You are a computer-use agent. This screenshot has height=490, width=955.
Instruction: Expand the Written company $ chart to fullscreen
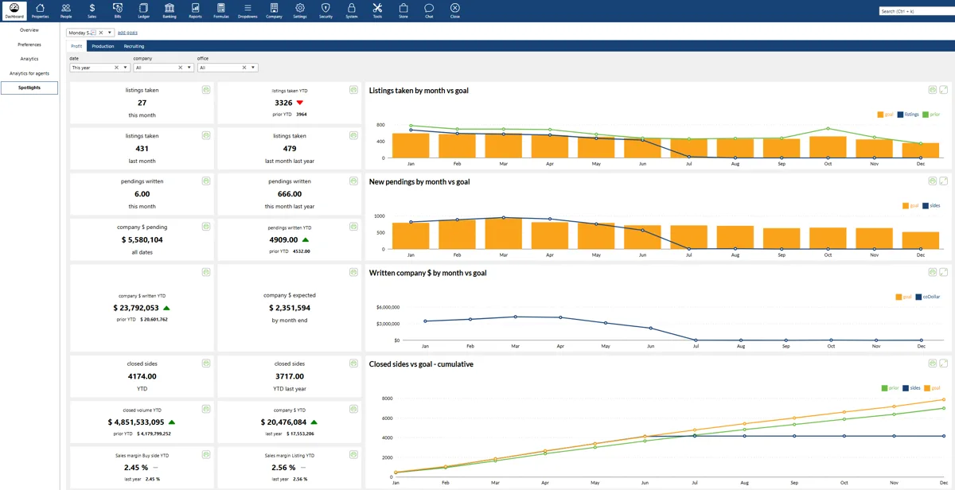(x=944, y=272)
